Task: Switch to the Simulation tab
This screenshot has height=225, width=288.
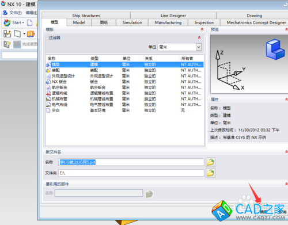Action: point(132,22)
